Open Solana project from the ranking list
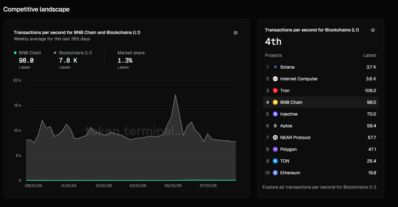This screenshot has width=398, height=207. (x=287, y=67)
